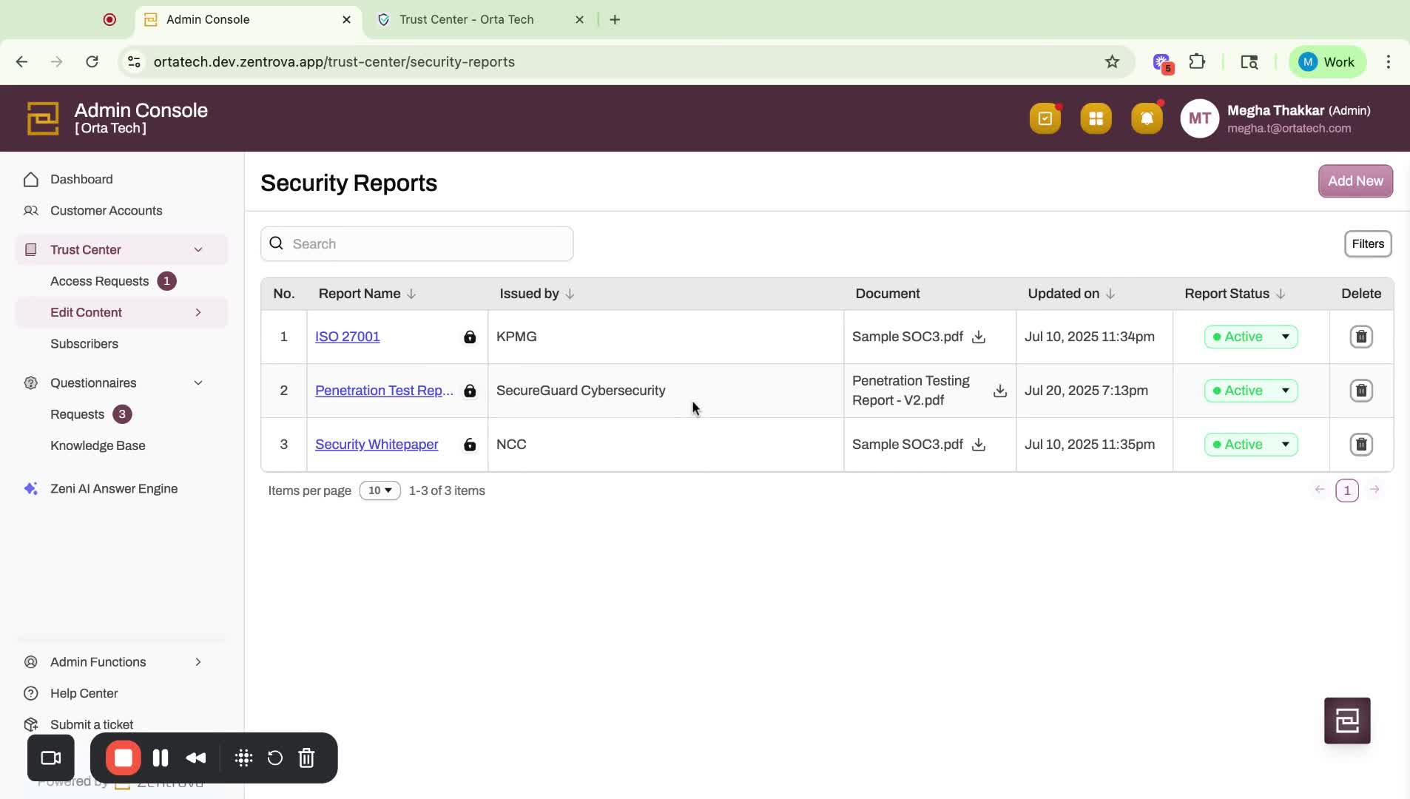
Task: Expand the Edit Content submenu
Action: 198,312
